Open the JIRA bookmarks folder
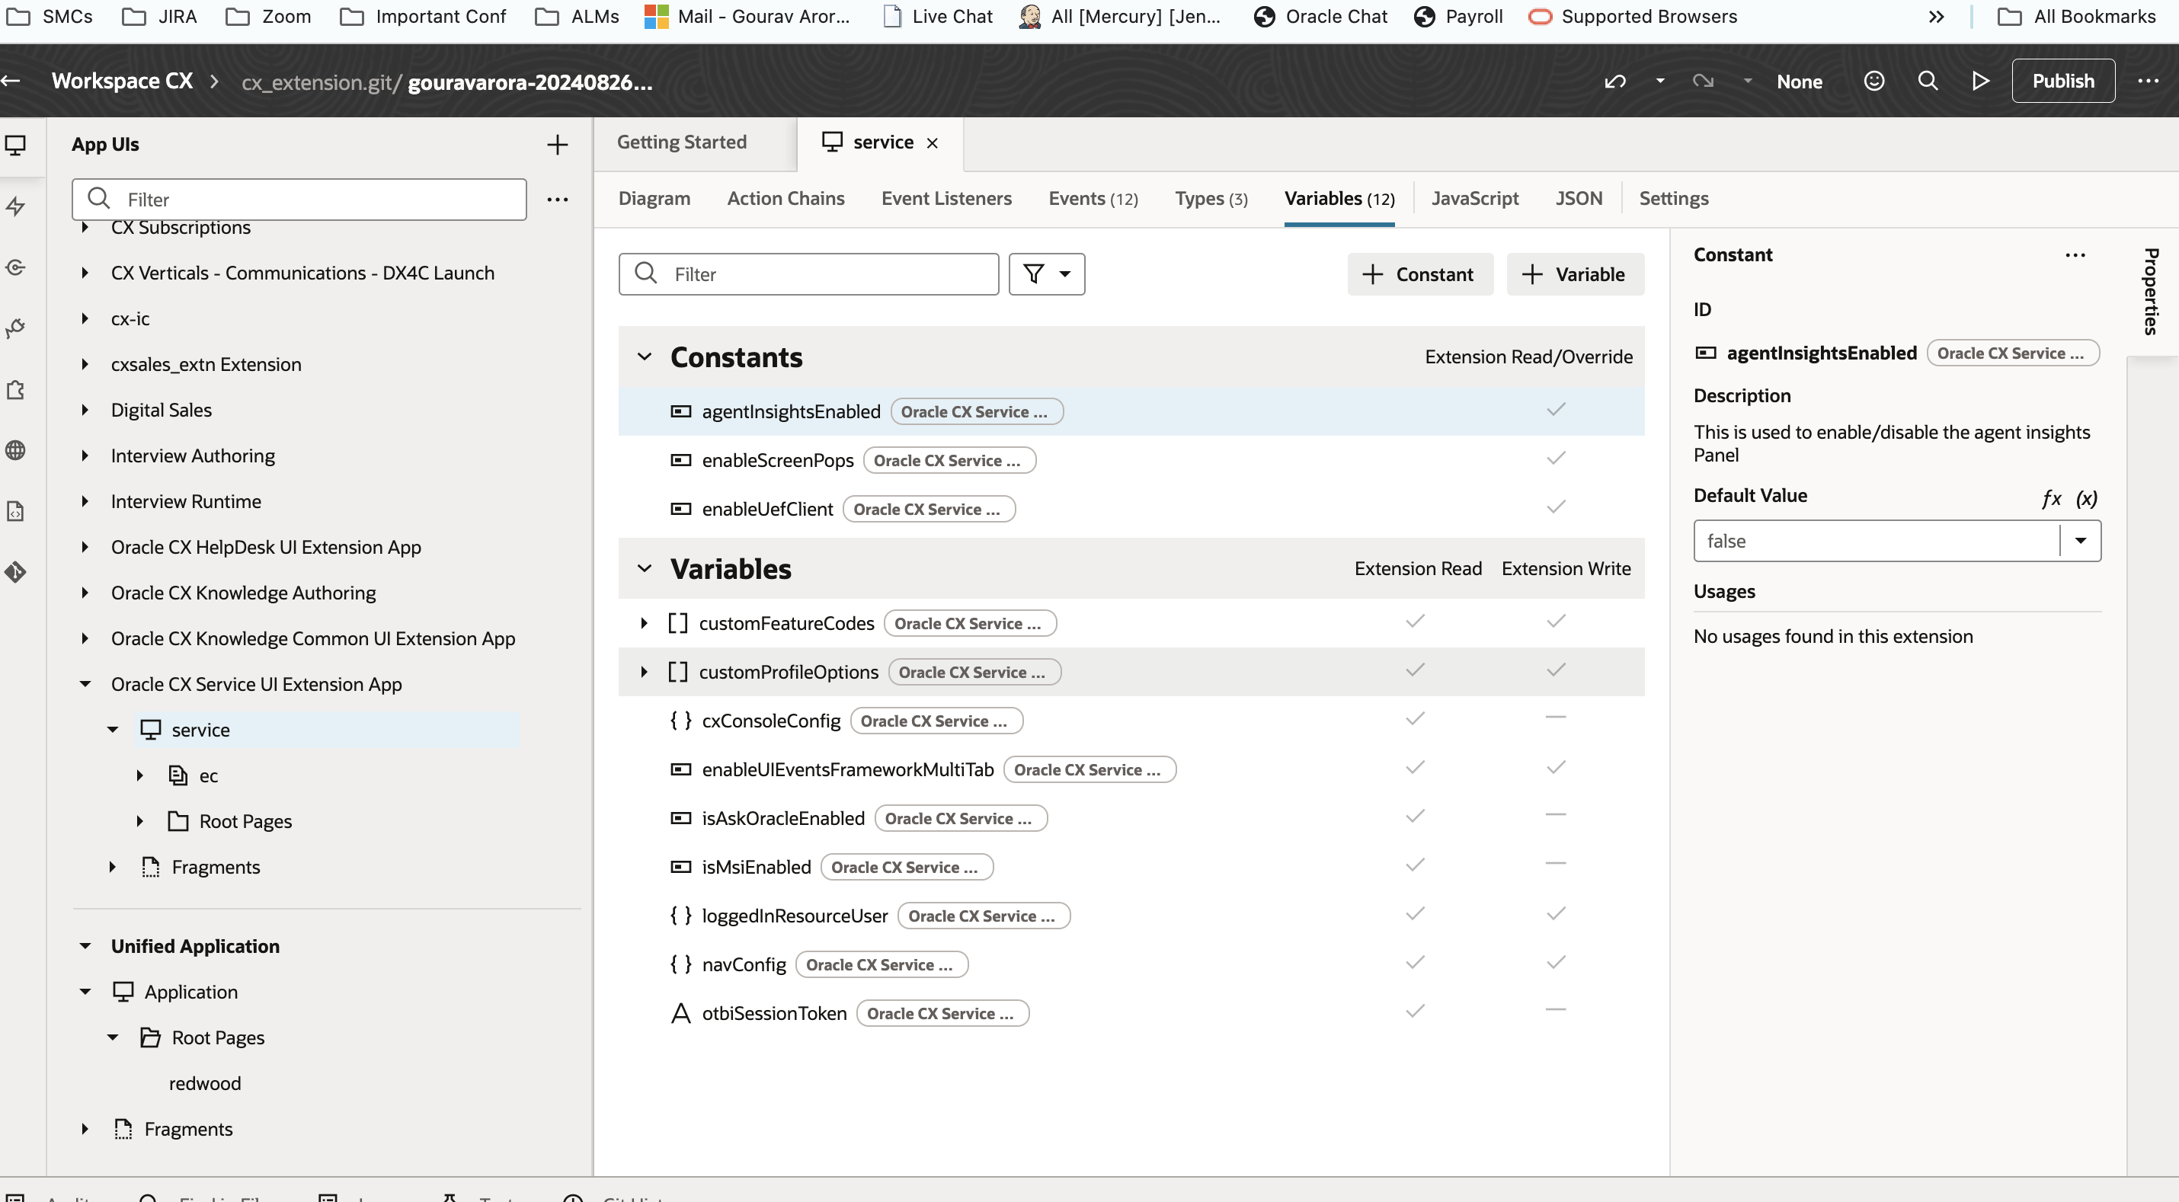This screenshot has width=2179, height=1202. point(160,16)
